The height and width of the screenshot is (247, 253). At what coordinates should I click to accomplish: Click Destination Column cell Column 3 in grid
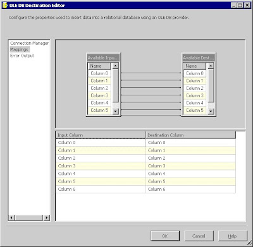click(190, 166)
